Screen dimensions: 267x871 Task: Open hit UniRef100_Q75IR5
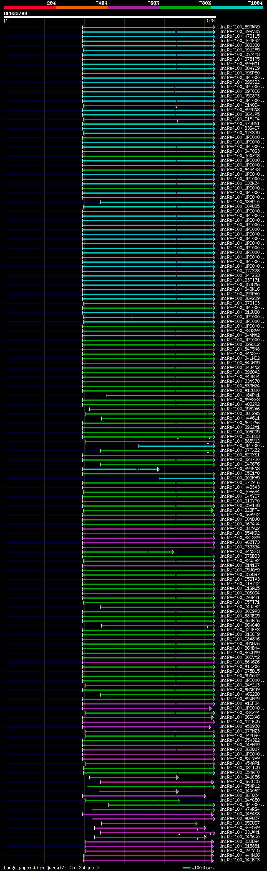click(x=239, y=59)
